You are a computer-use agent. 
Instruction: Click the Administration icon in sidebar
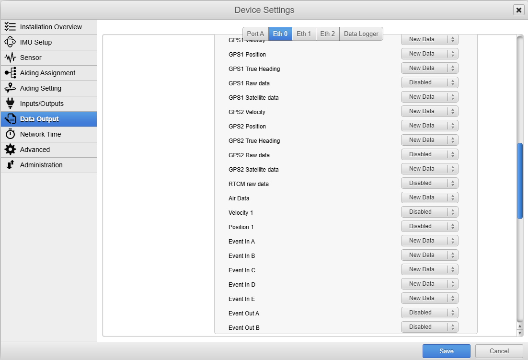click(10, 165)
